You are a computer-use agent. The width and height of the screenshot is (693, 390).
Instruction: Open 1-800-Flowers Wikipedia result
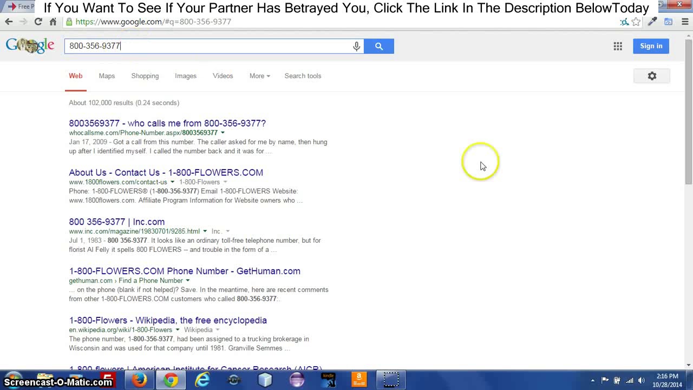[x=168, y=320]
